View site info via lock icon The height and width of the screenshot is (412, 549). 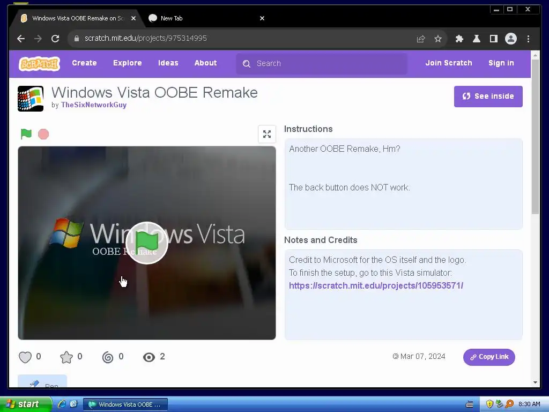pos(77,39)
